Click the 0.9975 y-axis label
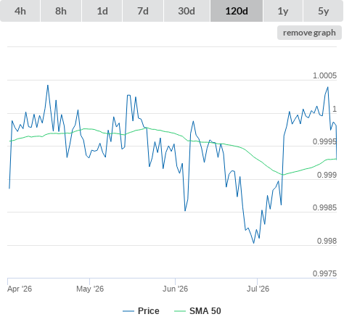This screenshot has width=344, height=330. click(324, 273)
